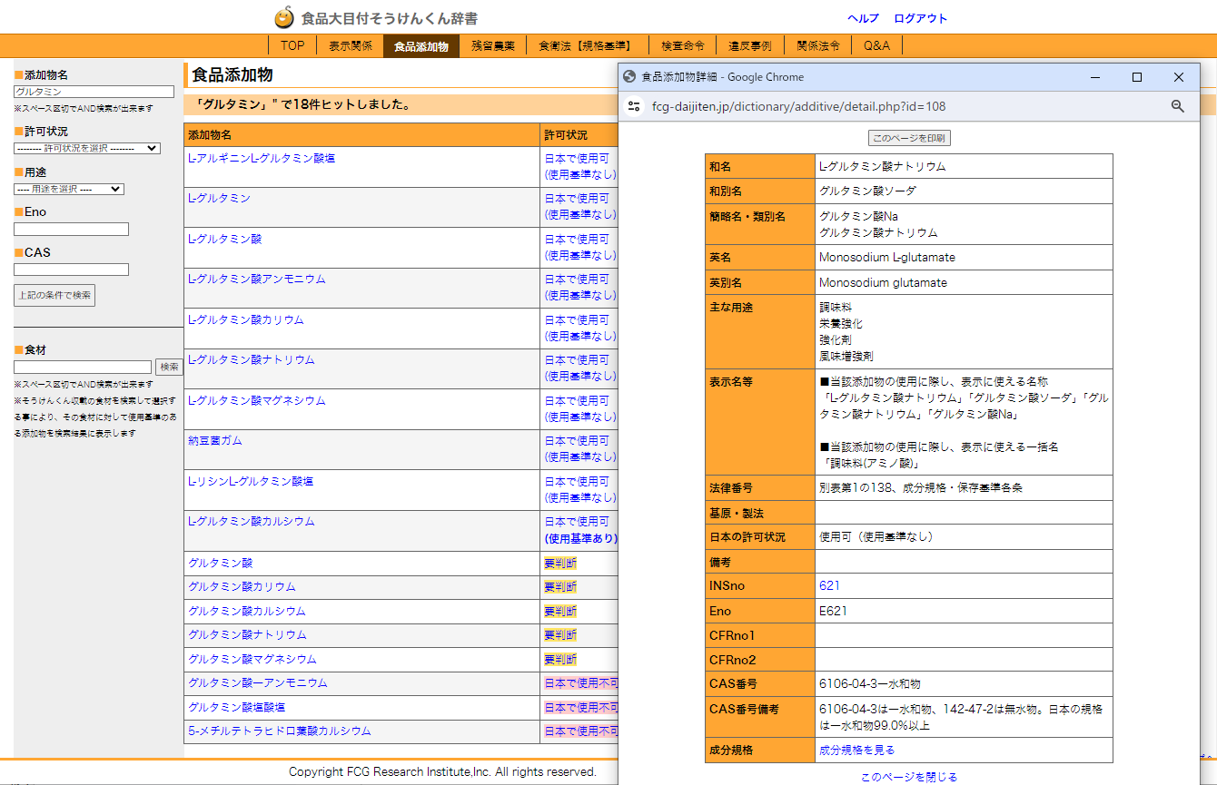
Task: Click このページを閉じる link
Action: [908, 777]
